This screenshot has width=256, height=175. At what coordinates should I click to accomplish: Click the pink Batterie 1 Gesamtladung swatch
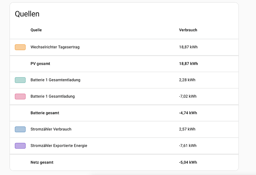(x=20, y=96)
